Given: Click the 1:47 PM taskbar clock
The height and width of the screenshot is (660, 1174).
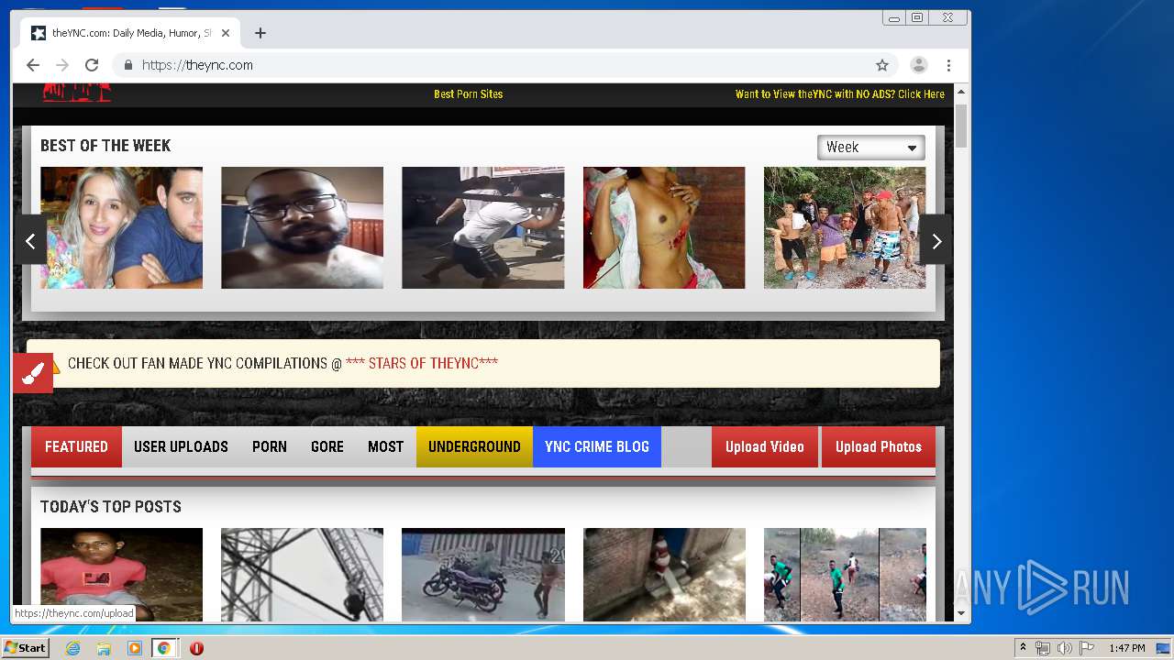Looking at the screenshot, I should [1126, 648].
